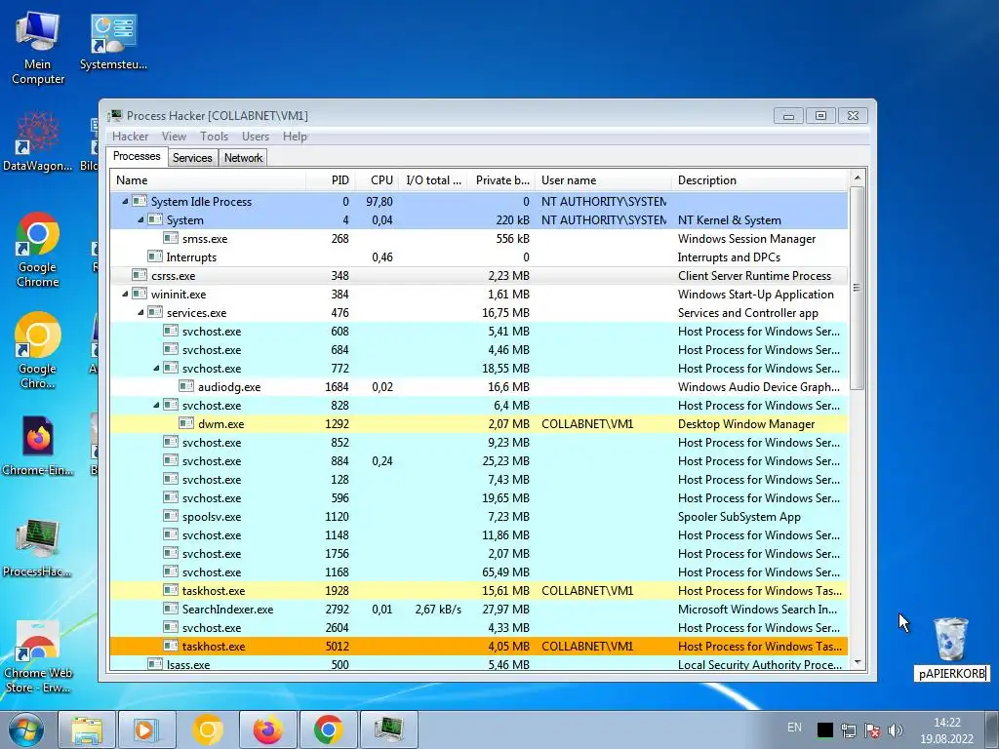Screen dimensions: 999x749
Task: Collapse svchost.exe PID 772 node
Action: pos(156,368)
